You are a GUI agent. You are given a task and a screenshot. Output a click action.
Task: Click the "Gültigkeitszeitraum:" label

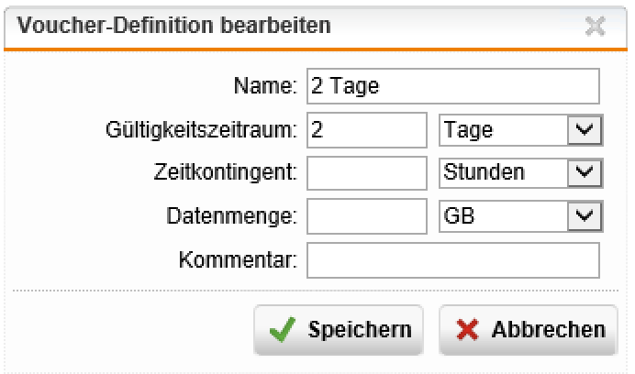pos(202,130)
